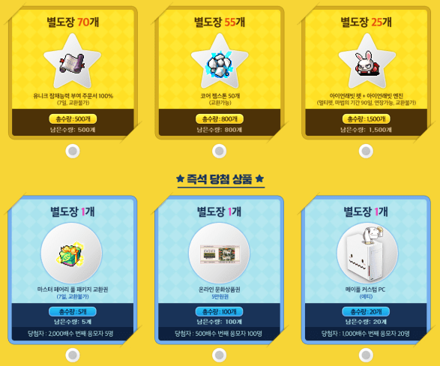Viewport: 440px width, 366px height.
Task: Click the 총수량 500개 badge
Action: pyautogui.click(x=73, y=119)
